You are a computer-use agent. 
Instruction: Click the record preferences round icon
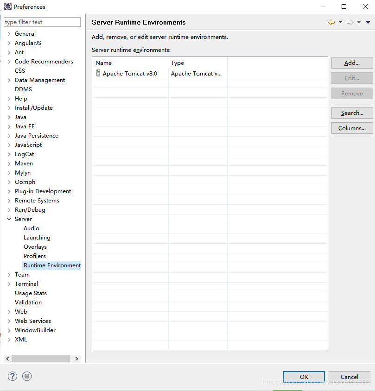(x=27, y=376)
